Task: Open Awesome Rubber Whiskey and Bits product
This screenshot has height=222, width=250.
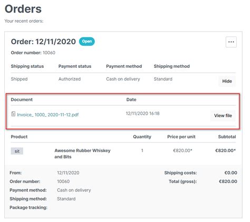Action: tap(82, 154)
